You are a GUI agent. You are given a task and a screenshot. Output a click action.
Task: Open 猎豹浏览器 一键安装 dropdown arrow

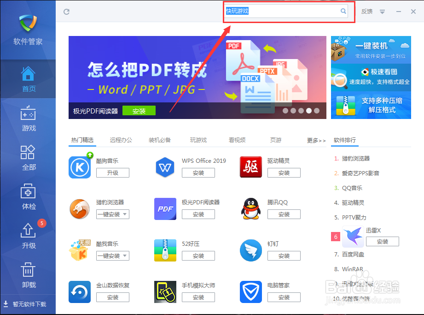point(125,214)
